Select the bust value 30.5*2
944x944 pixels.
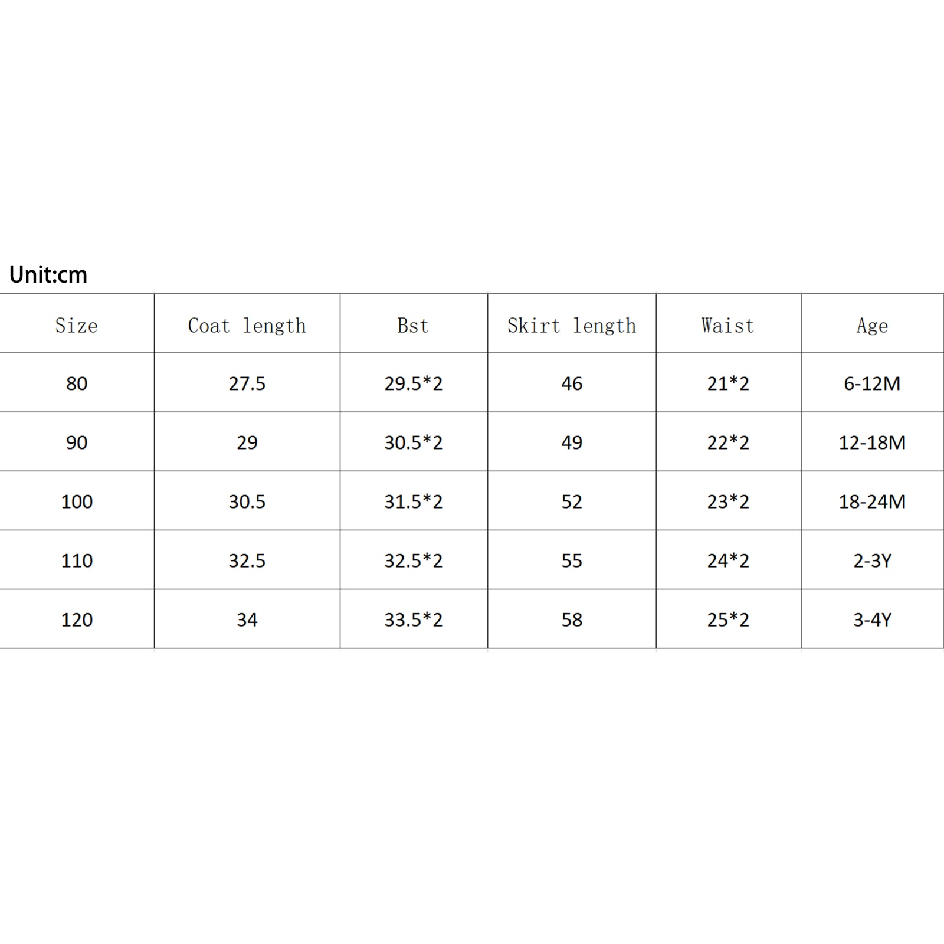(413, 442)
